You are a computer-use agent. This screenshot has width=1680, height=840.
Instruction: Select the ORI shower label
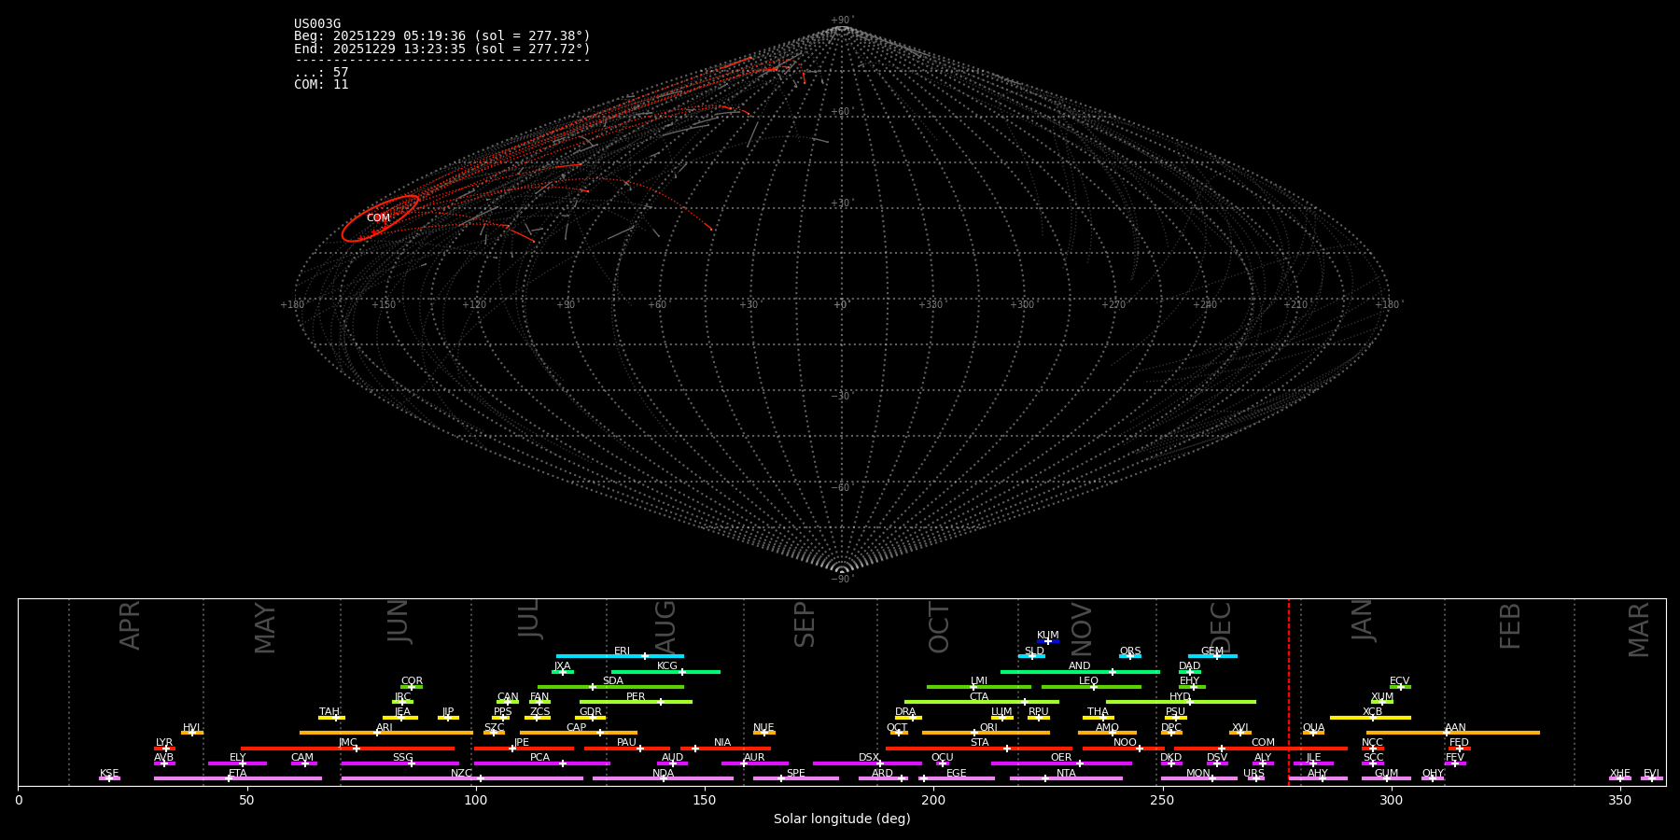(988, 728)
